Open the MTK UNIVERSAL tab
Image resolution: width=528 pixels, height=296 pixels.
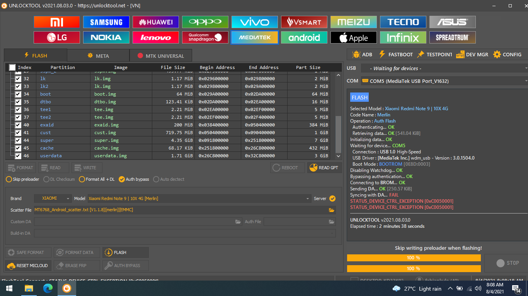160,55
